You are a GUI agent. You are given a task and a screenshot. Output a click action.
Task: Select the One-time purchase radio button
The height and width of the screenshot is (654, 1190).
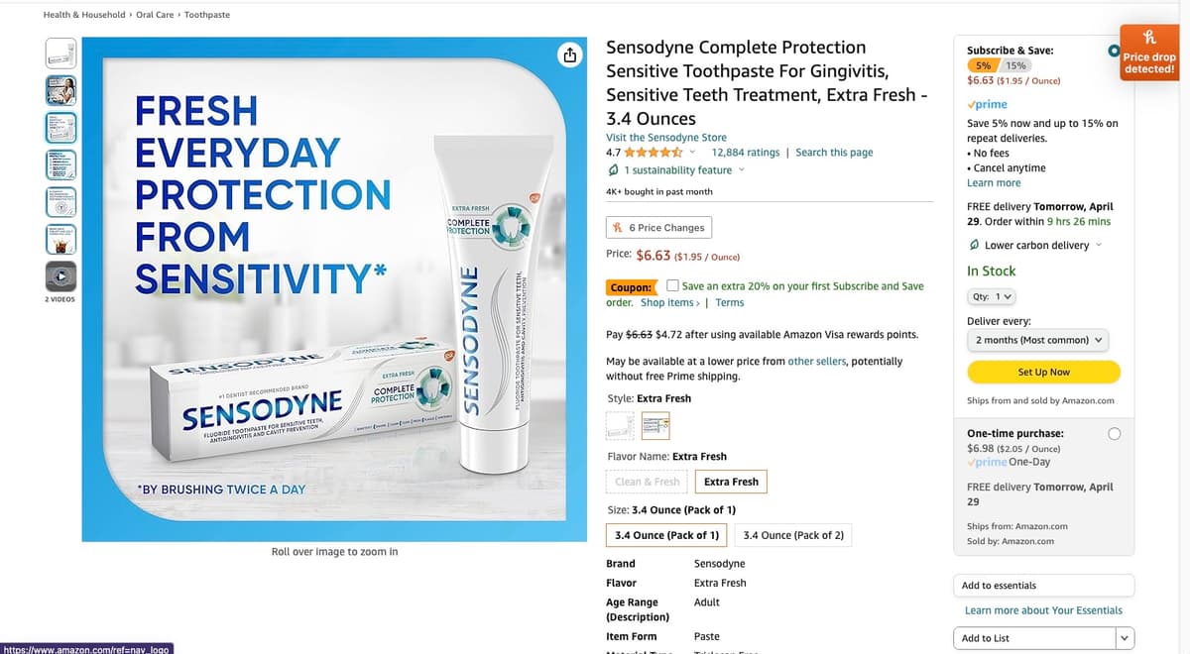[x=1115, y=434]
